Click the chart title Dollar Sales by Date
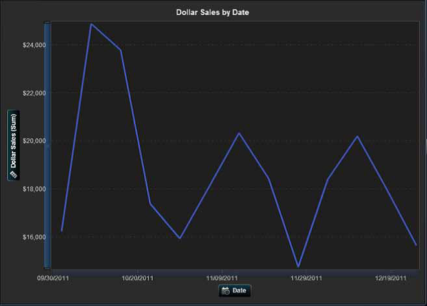 pyautogui.click(x=212, y=12)
